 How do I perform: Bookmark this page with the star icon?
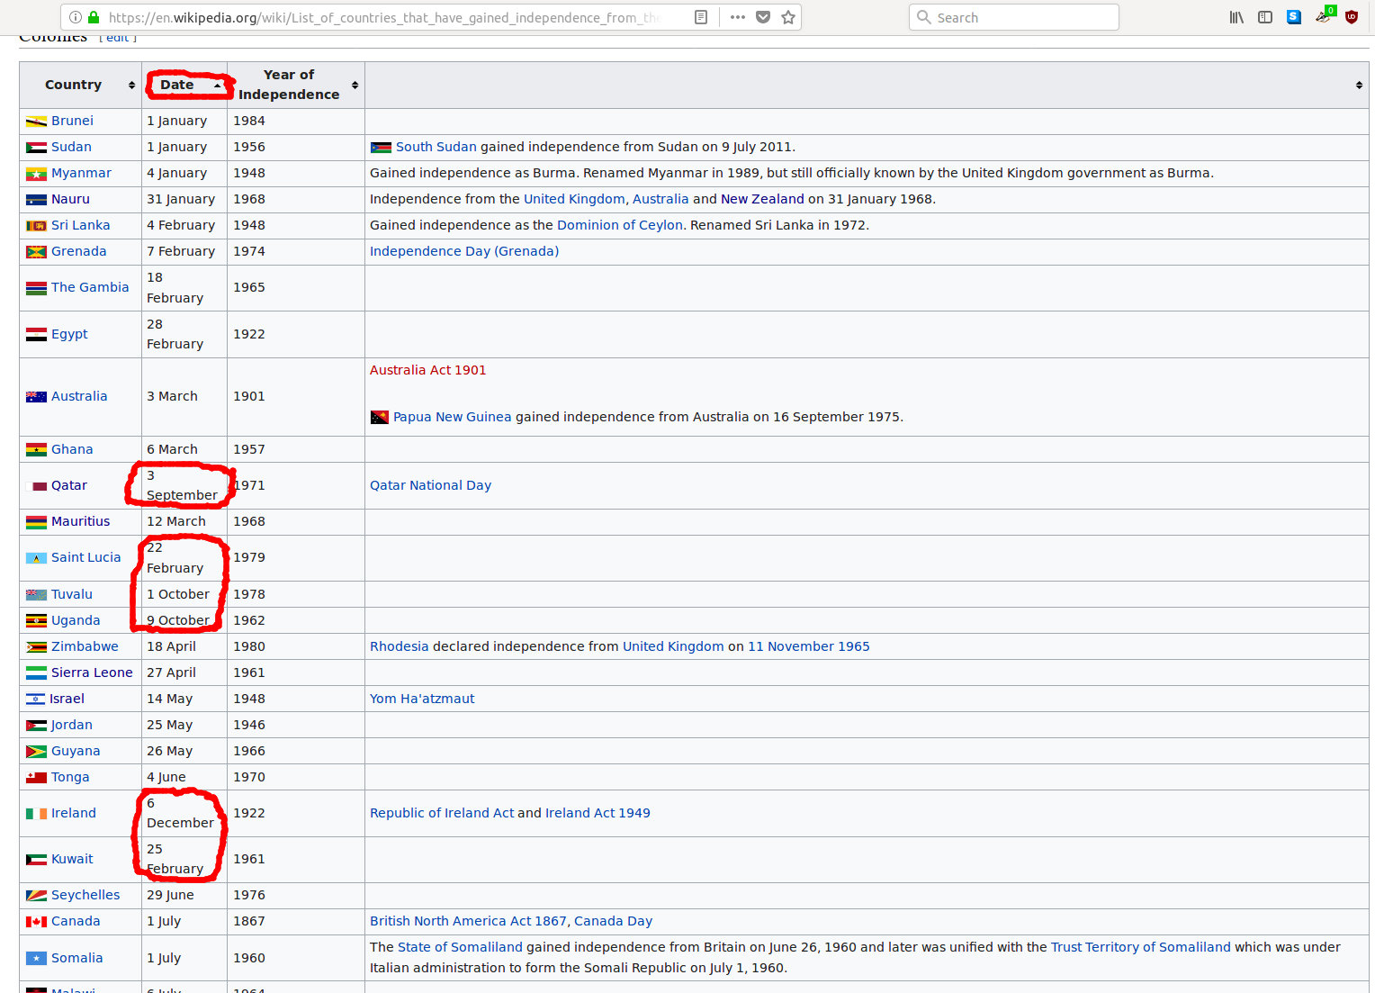[x=788, y=17]
